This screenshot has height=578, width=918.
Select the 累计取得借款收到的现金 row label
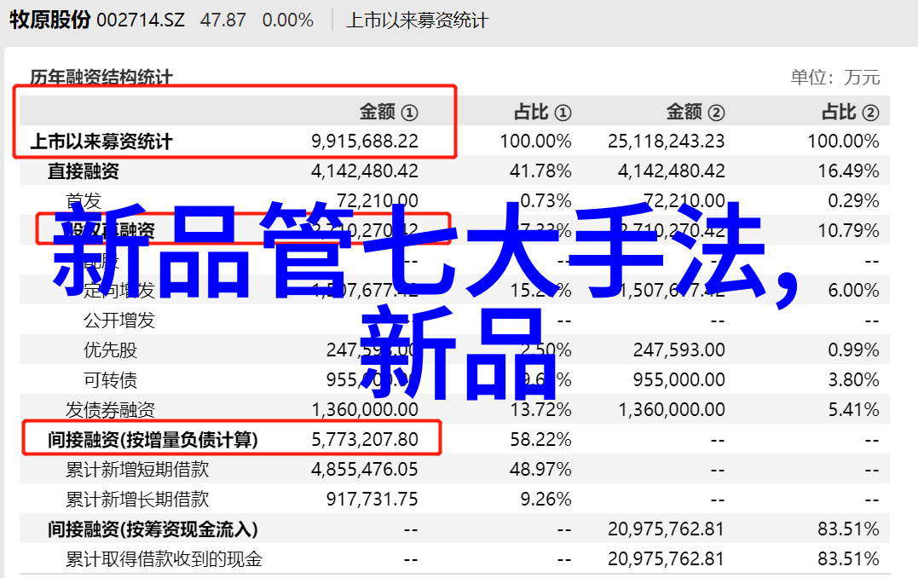pos(164,559)
